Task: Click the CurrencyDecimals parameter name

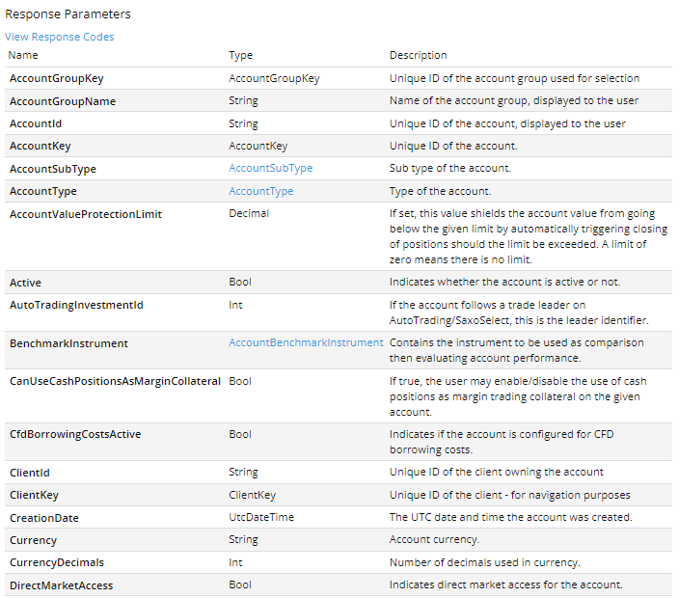Action: click(x=57, y=562)
